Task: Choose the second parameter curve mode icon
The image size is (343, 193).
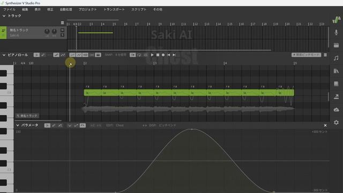Action: 76,125
